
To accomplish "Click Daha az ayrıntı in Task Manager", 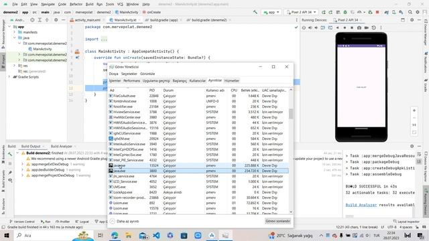I will click(125, 222).
